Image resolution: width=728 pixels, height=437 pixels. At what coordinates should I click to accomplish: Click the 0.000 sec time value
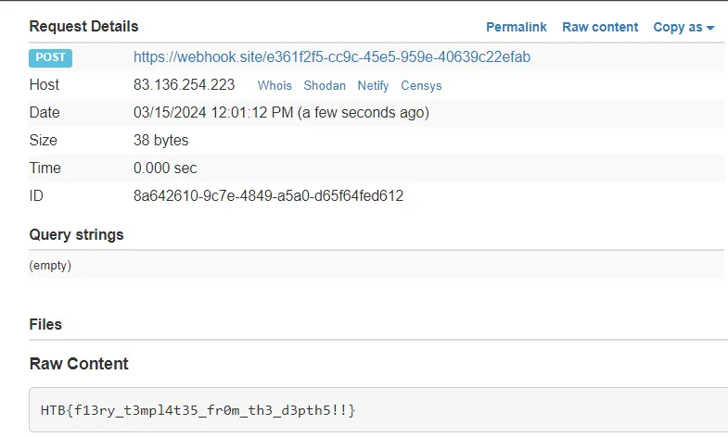[165, 169]
